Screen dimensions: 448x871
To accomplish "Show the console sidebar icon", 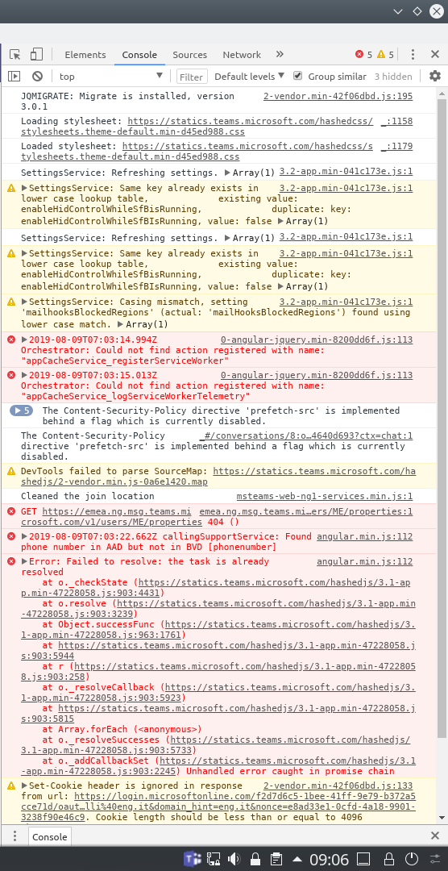I will pyautogui.click(x=15, y=76).
